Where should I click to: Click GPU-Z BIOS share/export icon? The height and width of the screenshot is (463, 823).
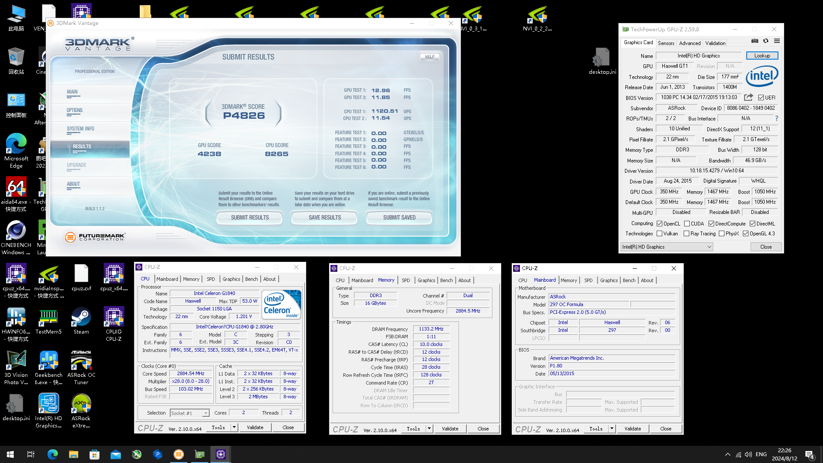748,97
